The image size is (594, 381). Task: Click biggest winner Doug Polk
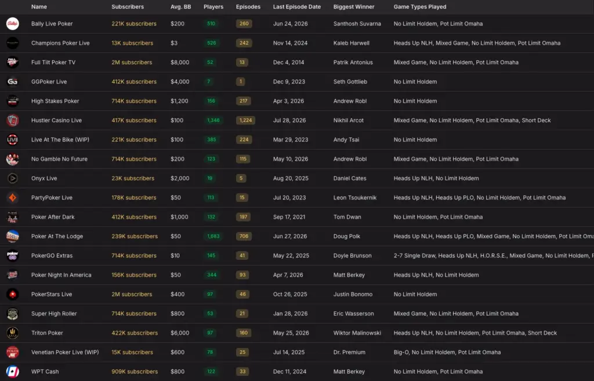pos(347,236)
